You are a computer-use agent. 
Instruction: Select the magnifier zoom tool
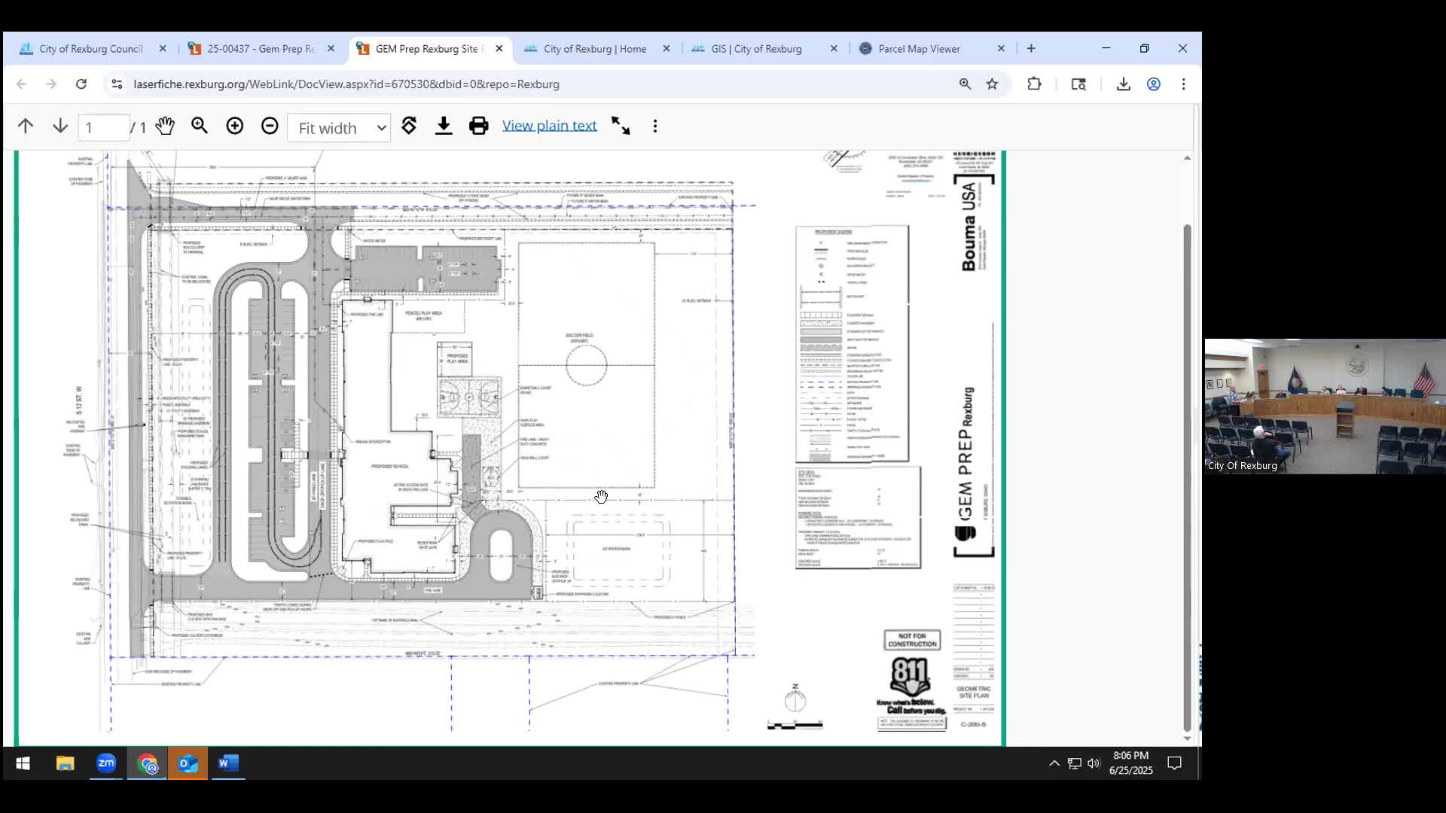click(x=200, y=126)
